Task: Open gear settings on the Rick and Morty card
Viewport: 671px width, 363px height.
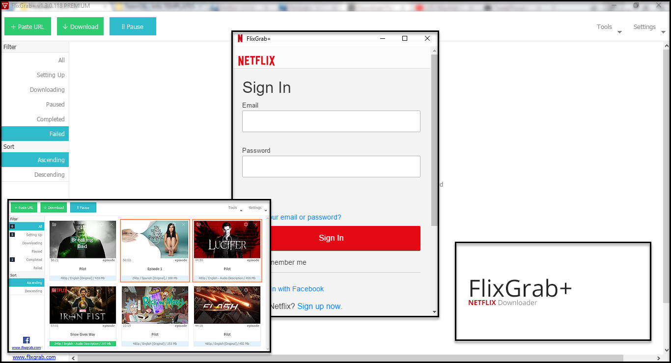Action: [x=174, y=290]
